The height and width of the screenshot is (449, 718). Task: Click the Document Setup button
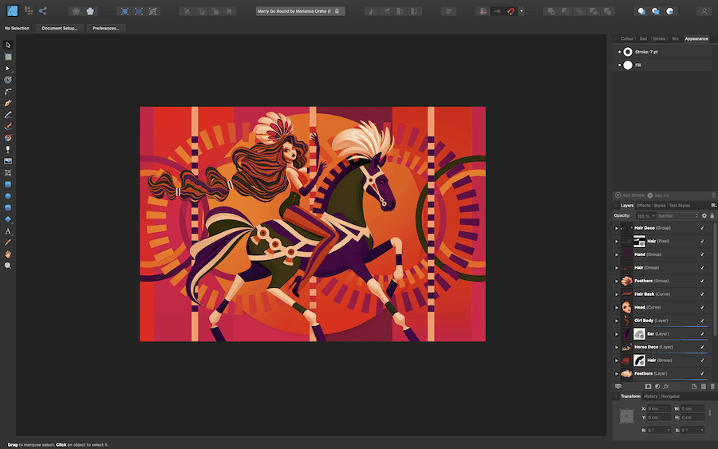[60, 28]
